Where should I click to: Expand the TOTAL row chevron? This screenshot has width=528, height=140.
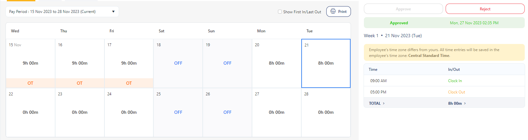point(384,103)
